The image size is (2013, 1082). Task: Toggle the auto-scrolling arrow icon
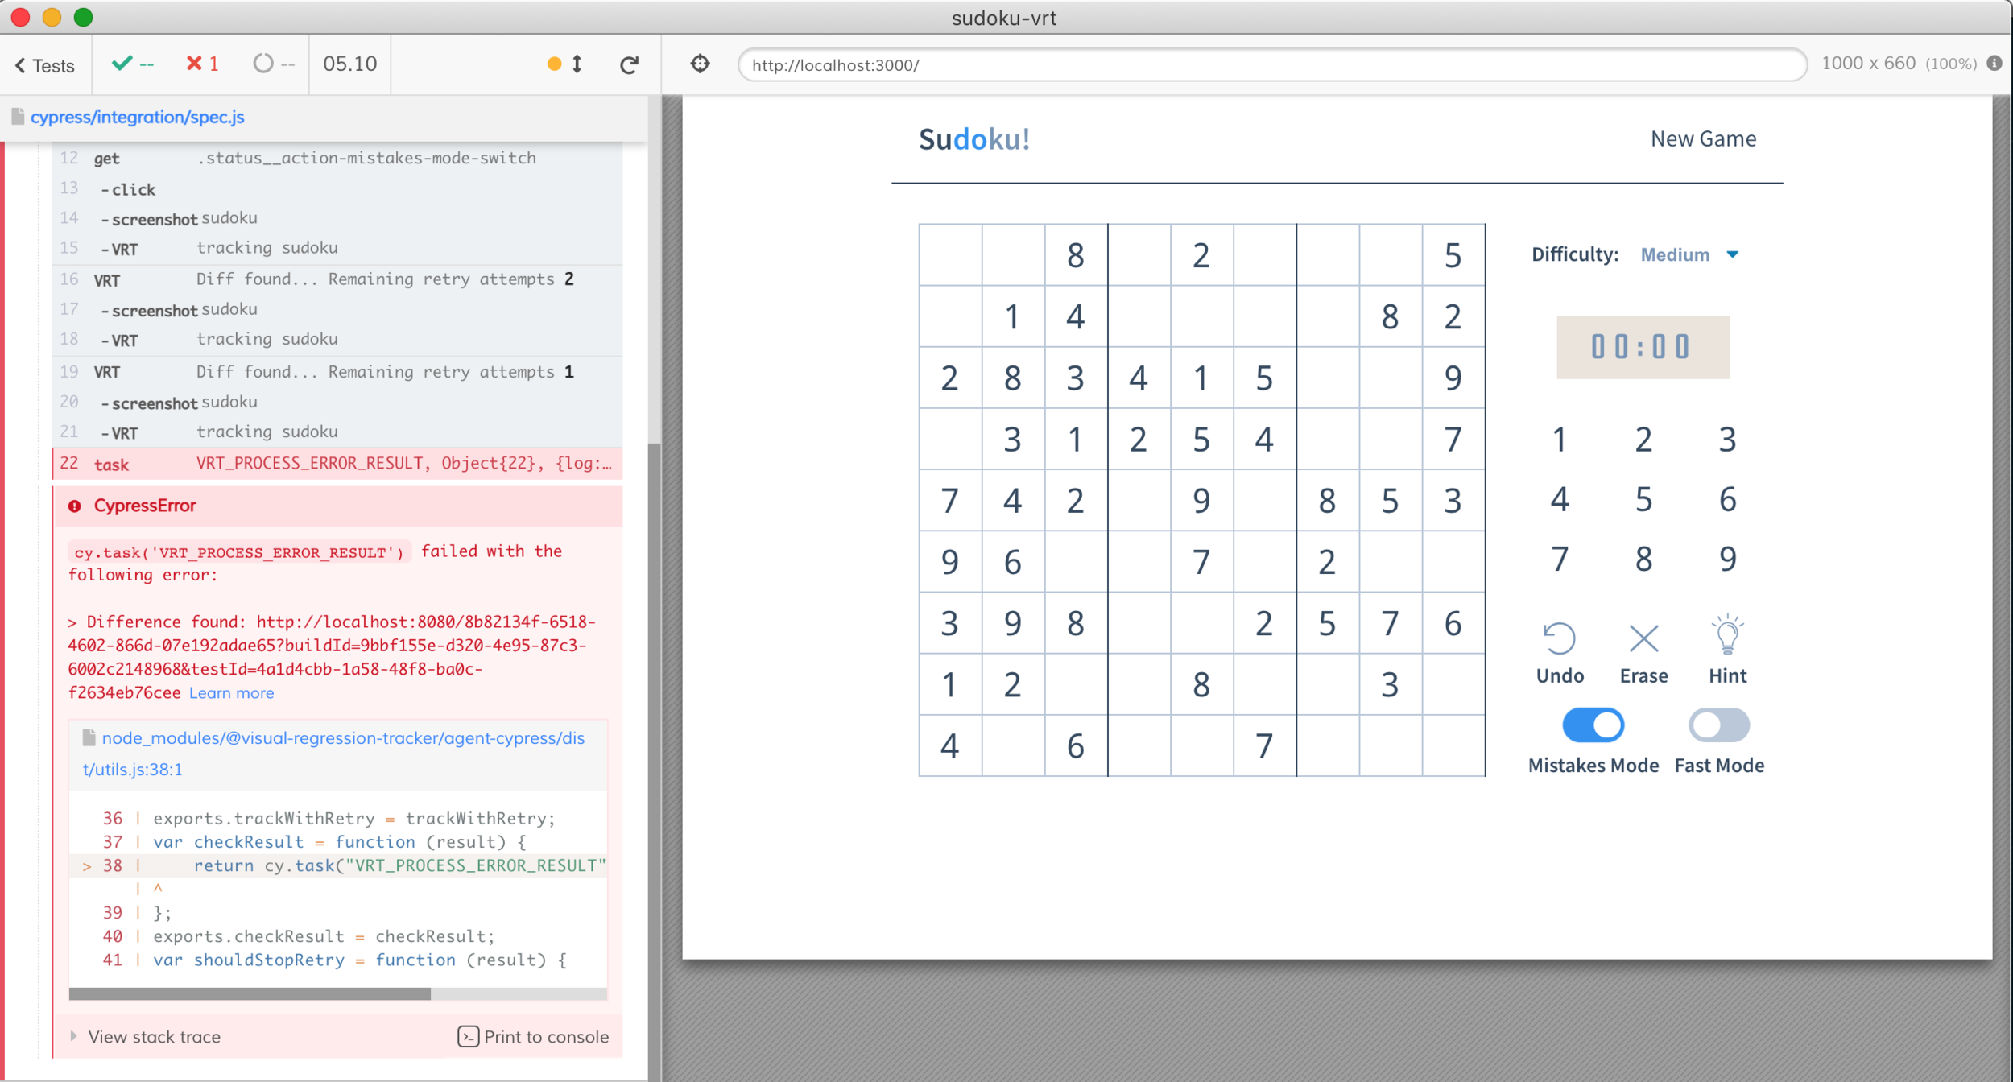pyautogui.click(x=577, y=64)
